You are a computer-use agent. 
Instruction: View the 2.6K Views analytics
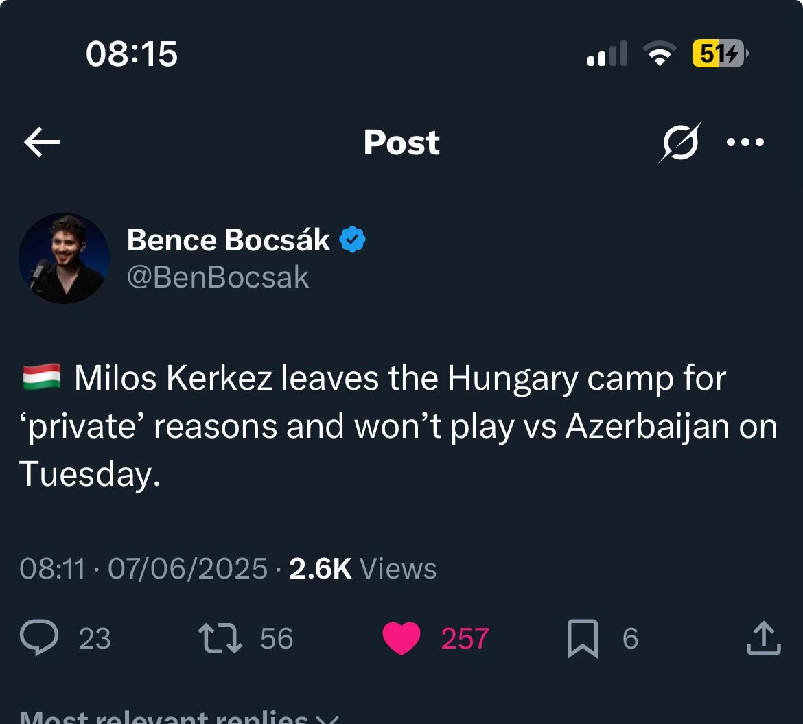(362, 568)
